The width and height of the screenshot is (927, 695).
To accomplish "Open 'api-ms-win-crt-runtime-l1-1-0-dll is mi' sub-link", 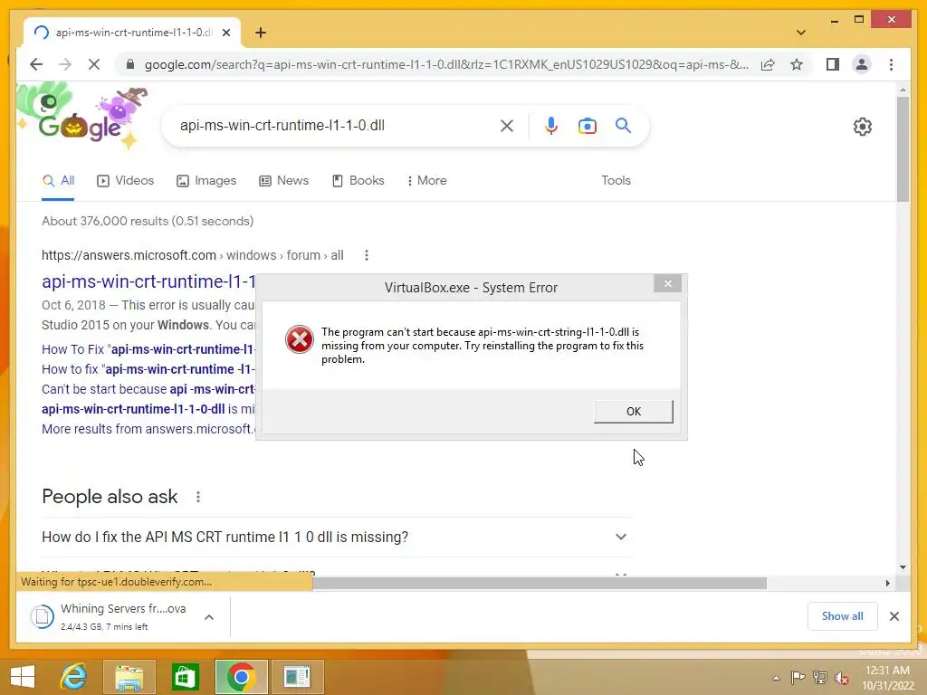I will pos(148,409).
